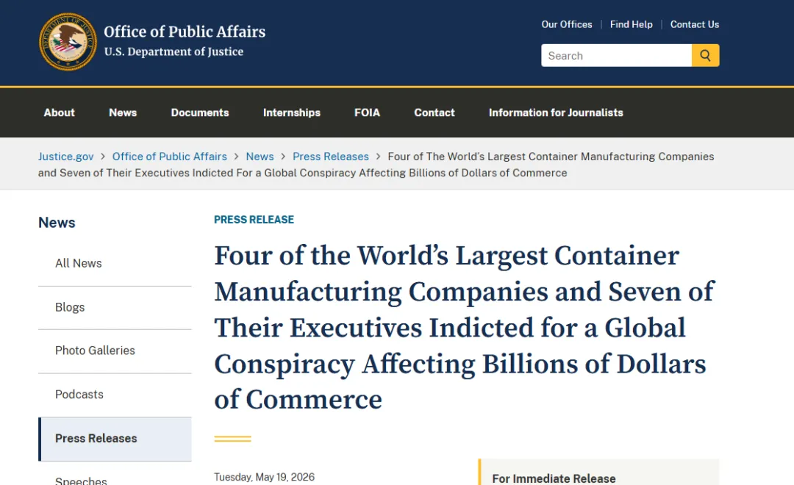Click the yellow search magnifier button

(x=705, y=56)
